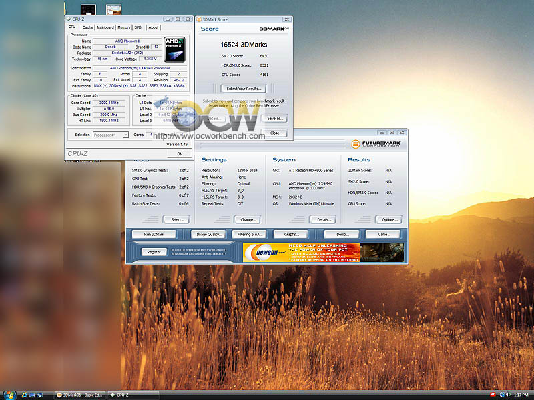
Task: Click the 1:17 PM taskbar clock
Action: [x=521, y=395]
